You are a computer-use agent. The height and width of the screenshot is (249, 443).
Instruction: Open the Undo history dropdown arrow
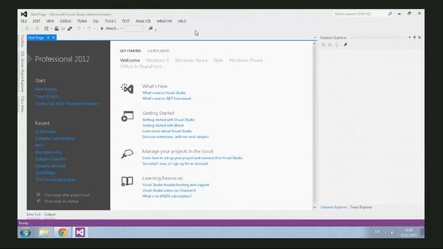click(x=84, y=28)
